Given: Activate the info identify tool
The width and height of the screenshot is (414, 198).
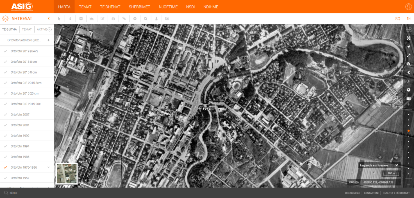Looking at the screenshot, I should tap(70, 19).
